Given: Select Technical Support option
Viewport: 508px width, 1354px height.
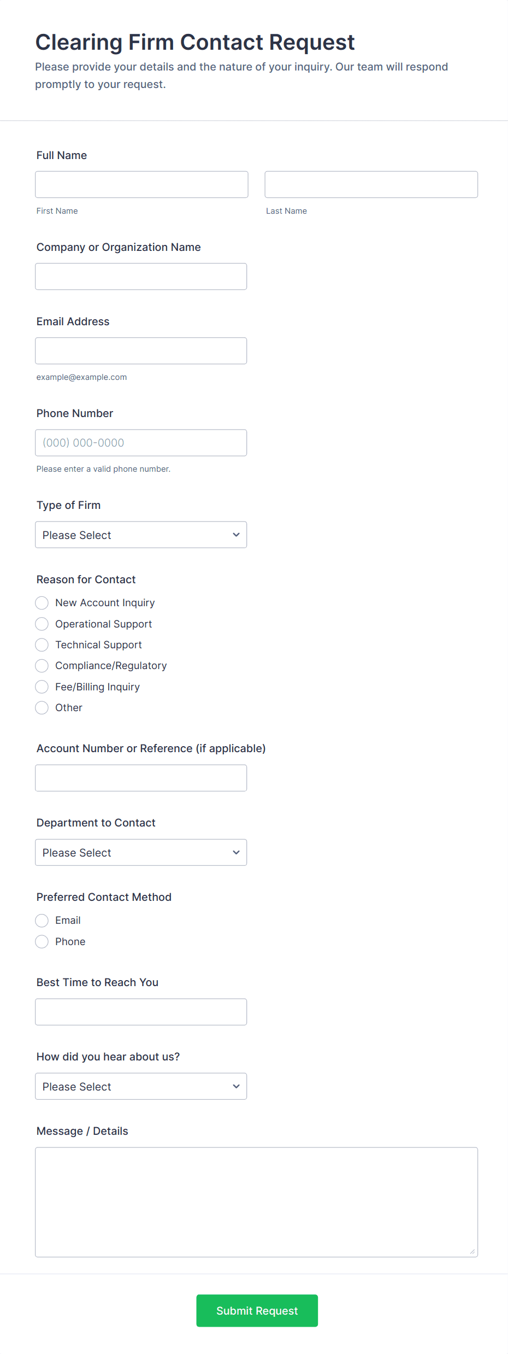Looking at the screenshot, I should coord(42,645).
